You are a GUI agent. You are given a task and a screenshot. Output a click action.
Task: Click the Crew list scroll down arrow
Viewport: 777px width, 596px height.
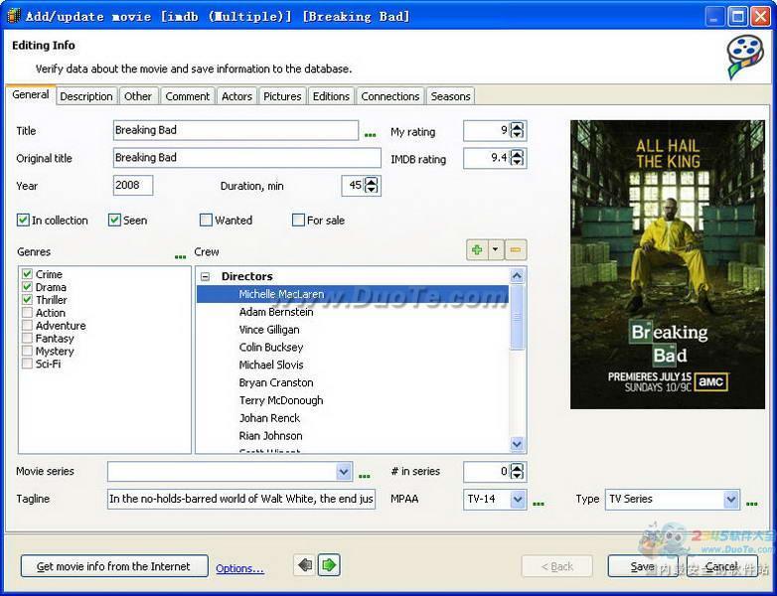[517, 444]
